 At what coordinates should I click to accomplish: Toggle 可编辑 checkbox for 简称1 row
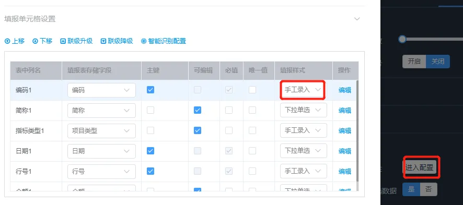[x=198, y=110]
